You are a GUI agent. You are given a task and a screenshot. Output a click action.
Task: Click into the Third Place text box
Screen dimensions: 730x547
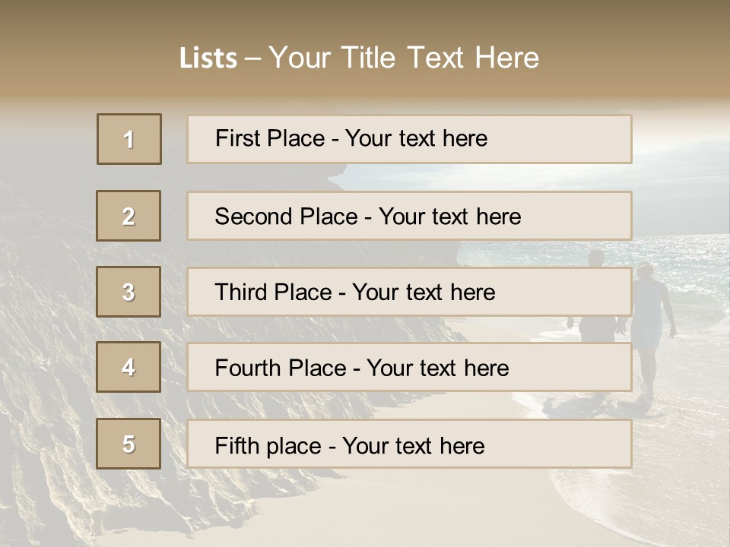tap(409, 292)
